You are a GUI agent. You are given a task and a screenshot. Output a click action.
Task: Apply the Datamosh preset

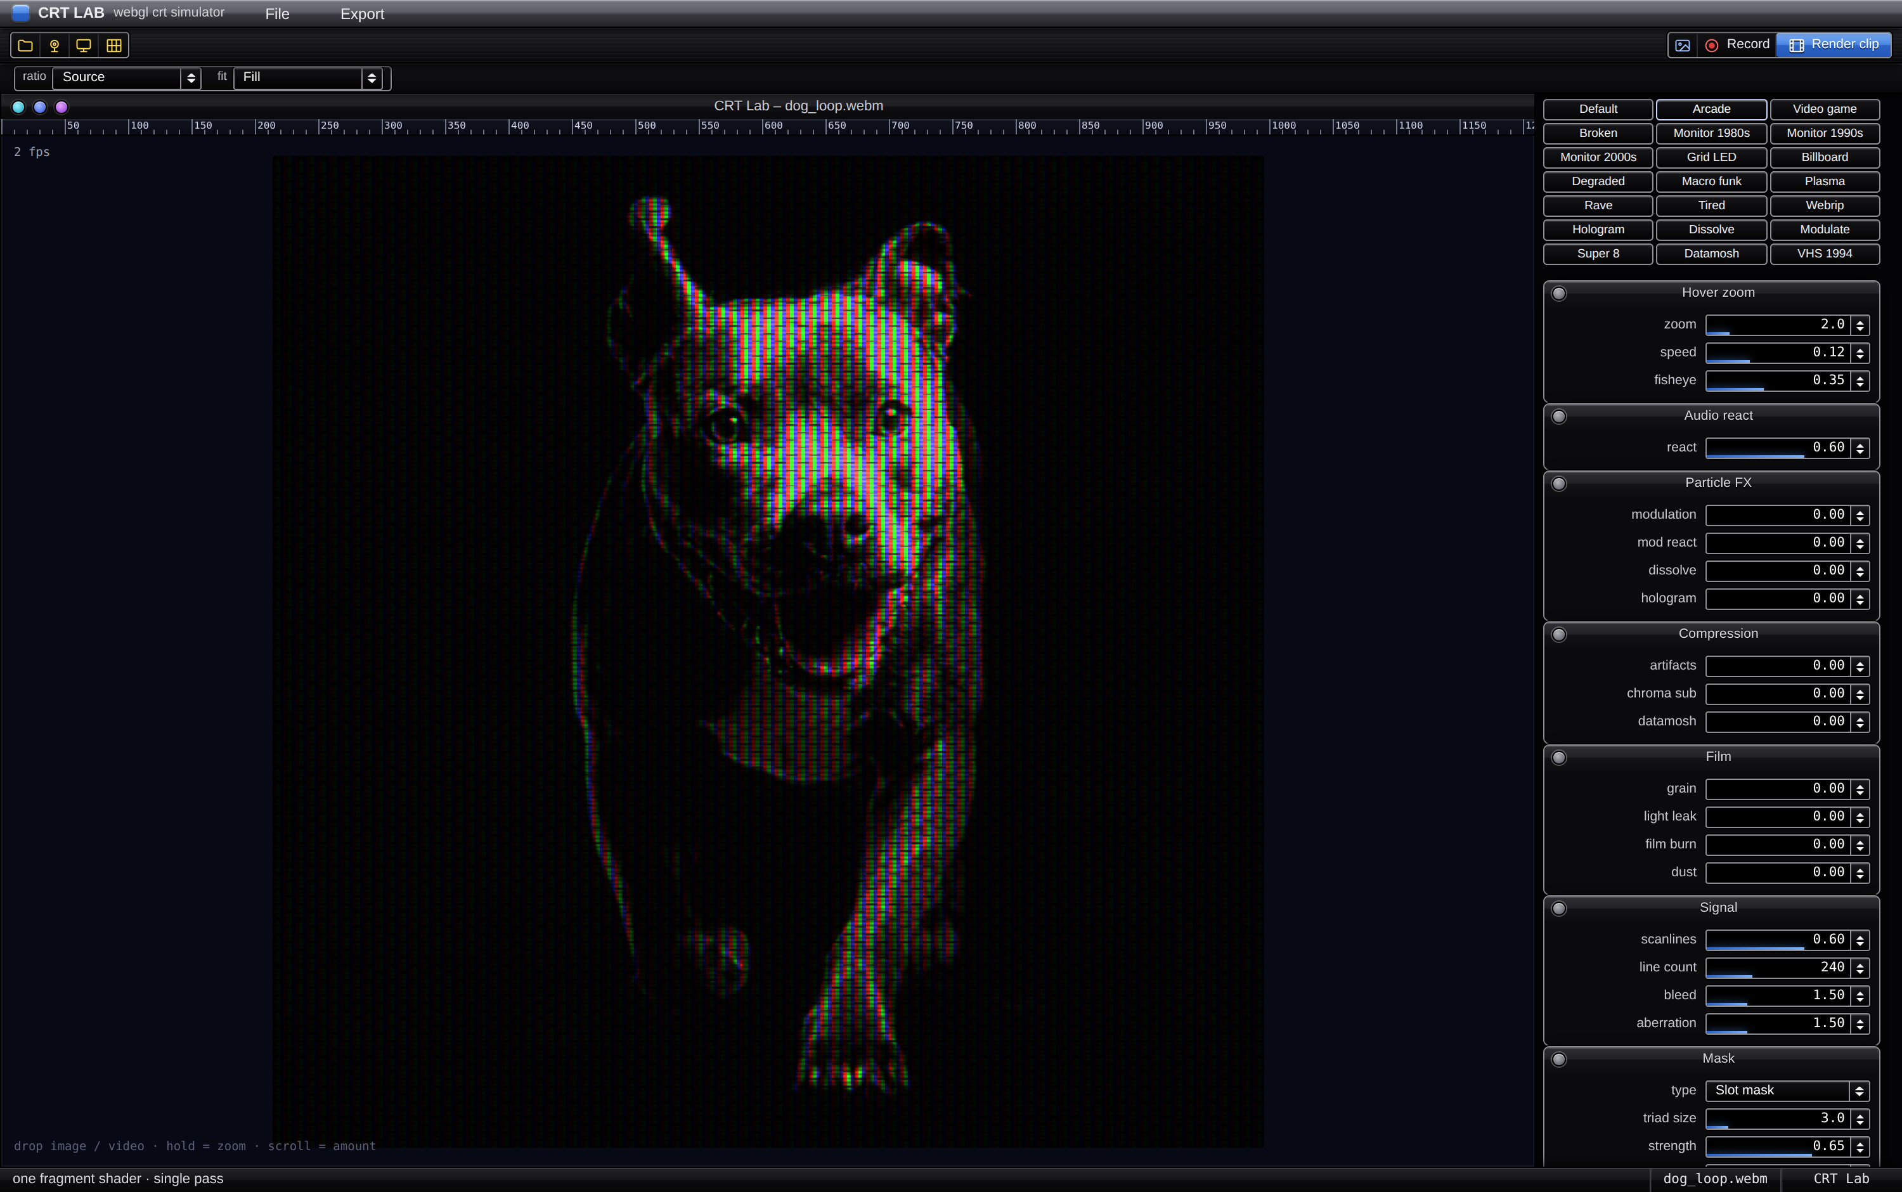1711,254
